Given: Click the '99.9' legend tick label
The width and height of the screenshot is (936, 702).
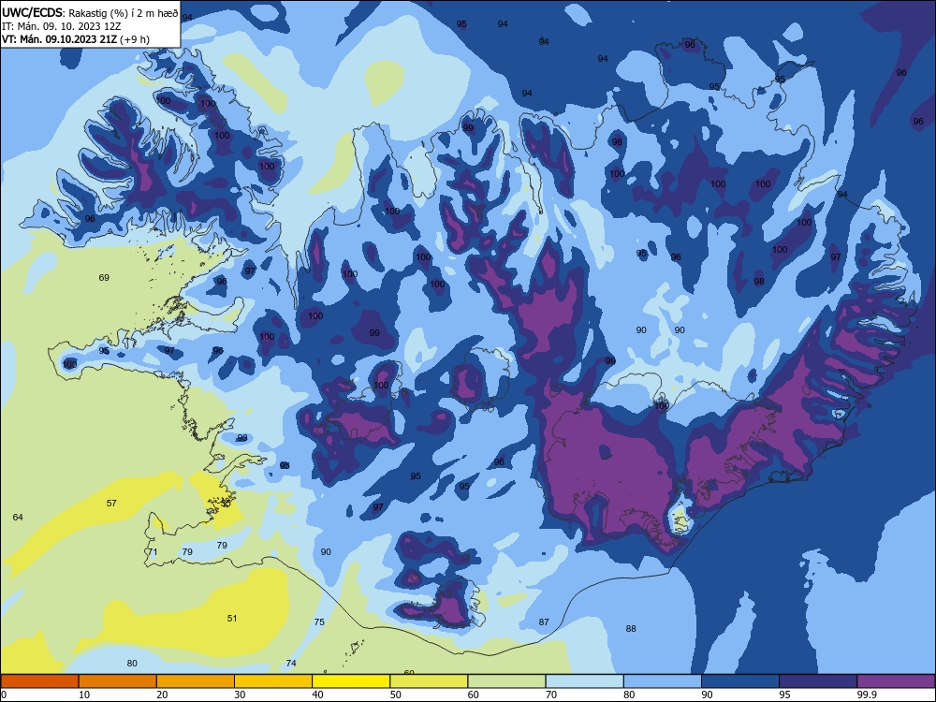Looking at the screenshot, I should pos(866,695).
